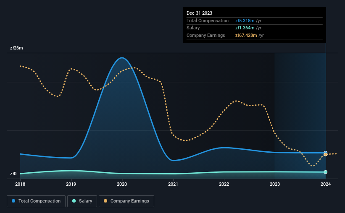The height and width of the screenshot is (213, 345).
Task: Click the zł5.318m total compensation value
Action: [x=245, y=21]
